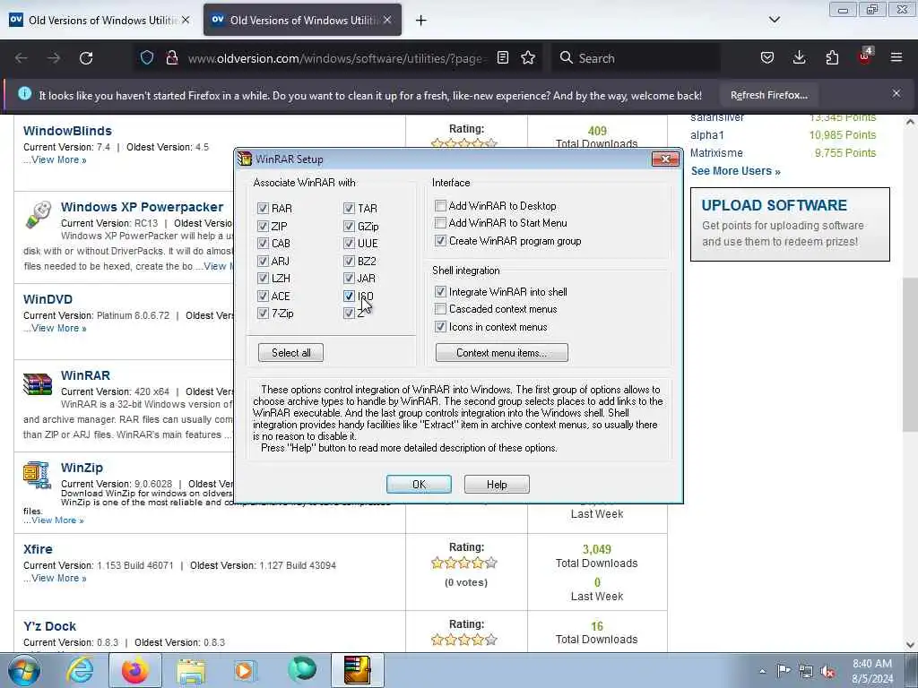918x688 pixels.
Task: Open the Y'z Dock link
Action: click(x=50, y=626)
